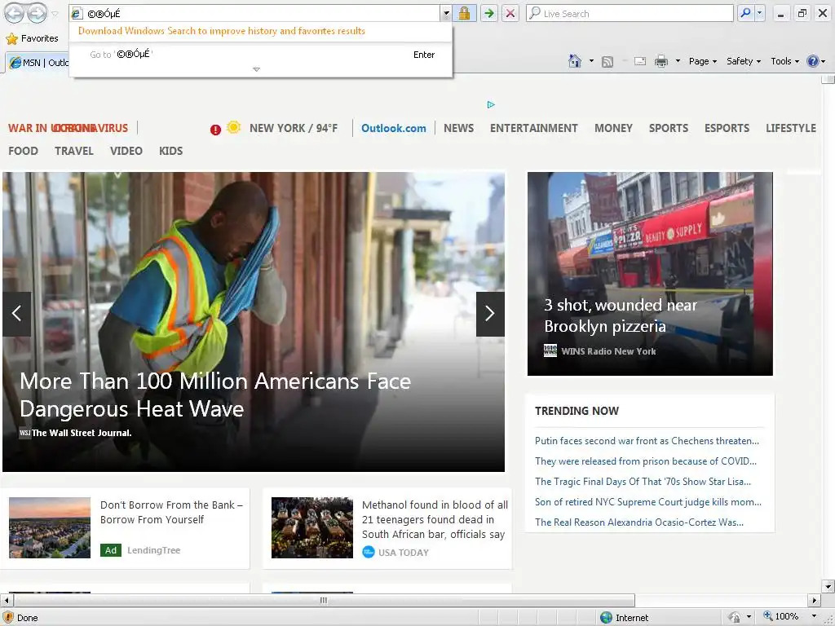Click the Home toolbar icon
The image size is (835, 626).
coord(575,61)
